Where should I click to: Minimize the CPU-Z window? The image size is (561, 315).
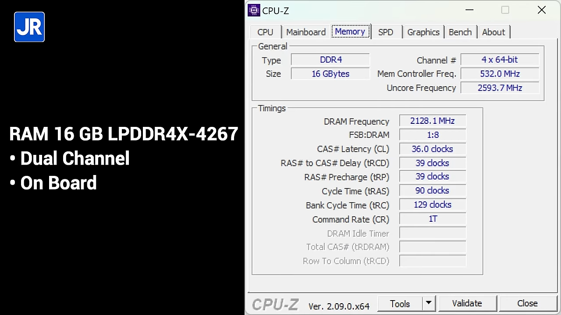pos(469,10)
